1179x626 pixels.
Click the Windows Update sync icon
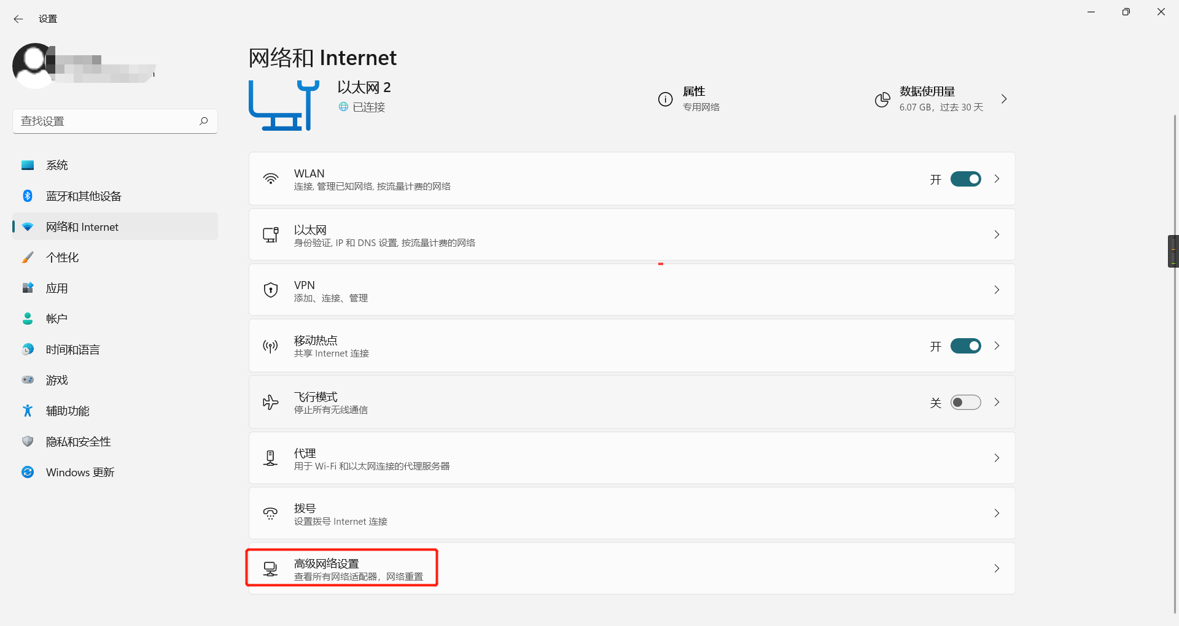coord(28,472)
